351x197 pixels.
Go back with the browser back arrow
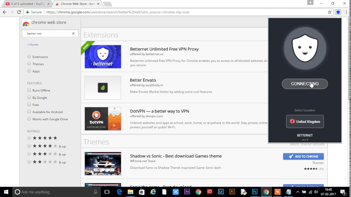pos(5,12)
